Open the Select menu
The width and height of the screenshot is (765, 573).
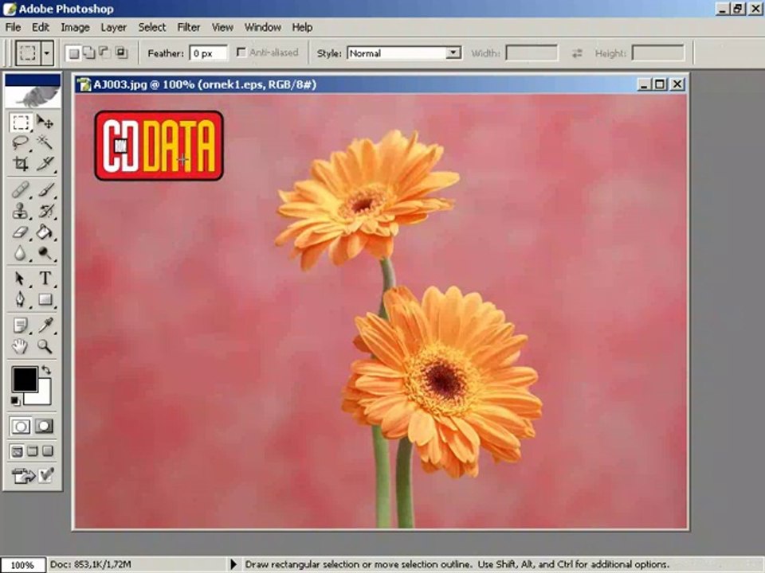151,27
